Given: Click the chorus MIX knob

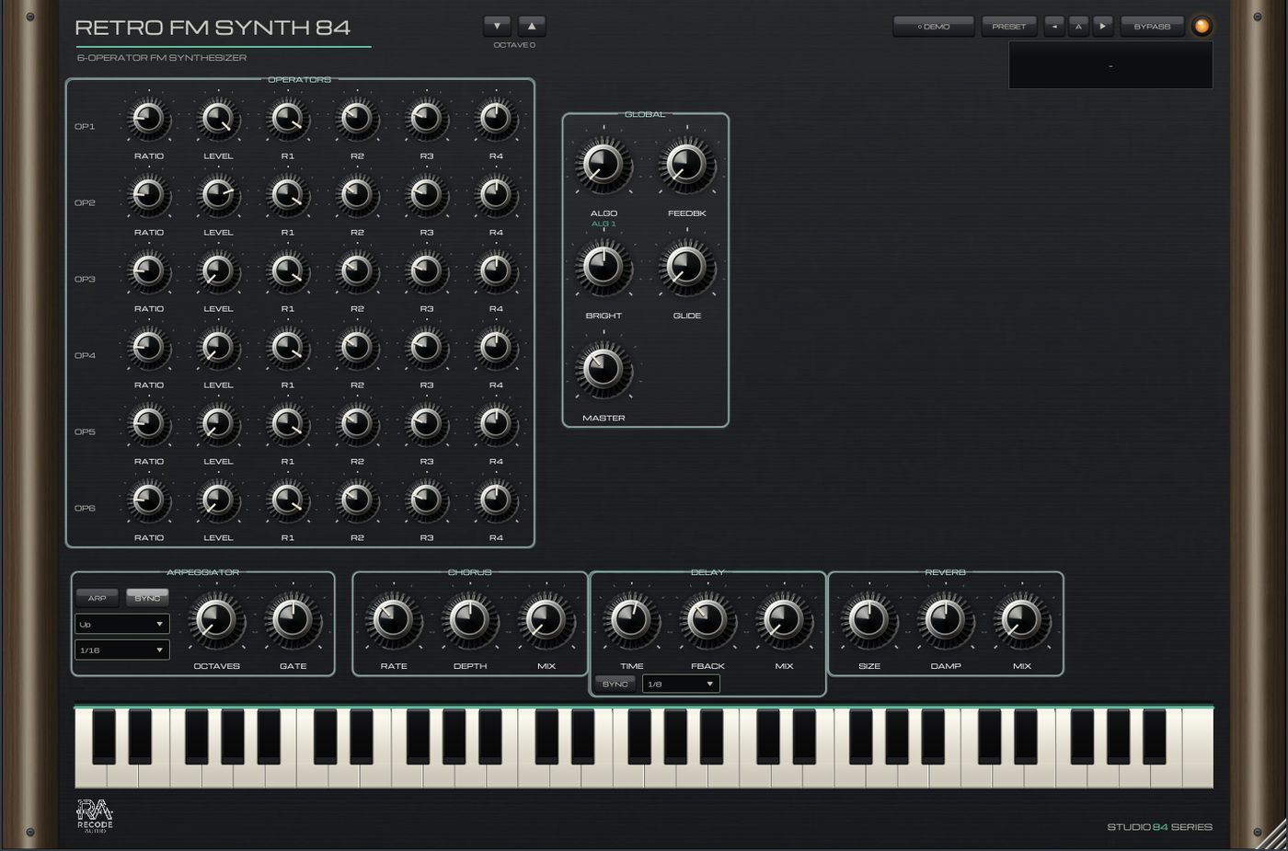Looking at the screenshot, I should (546, 619).
